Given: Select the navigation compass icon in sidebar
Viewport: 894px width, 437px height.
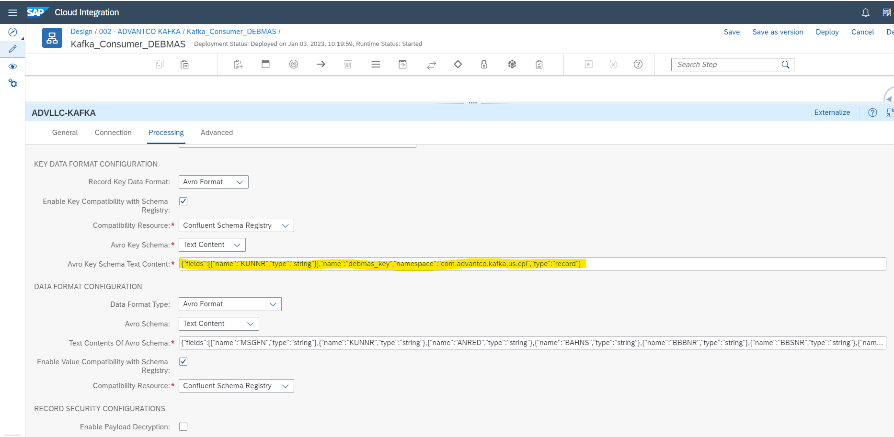Looking at the screenshot, I should (x=13, y=33).
